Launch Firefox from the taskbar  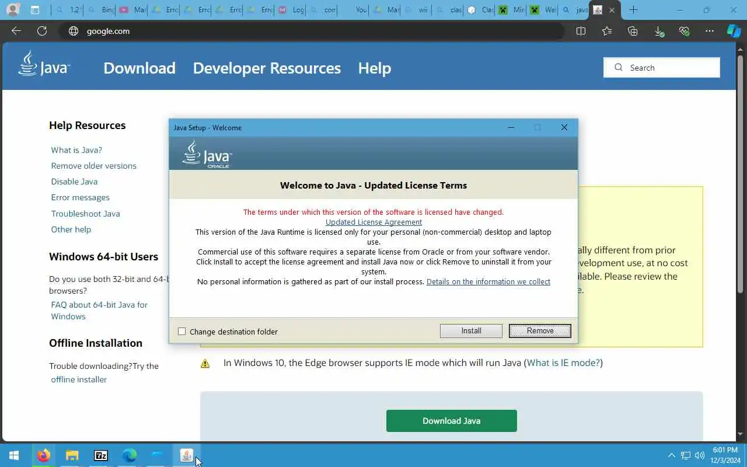[x=43, y=455]
